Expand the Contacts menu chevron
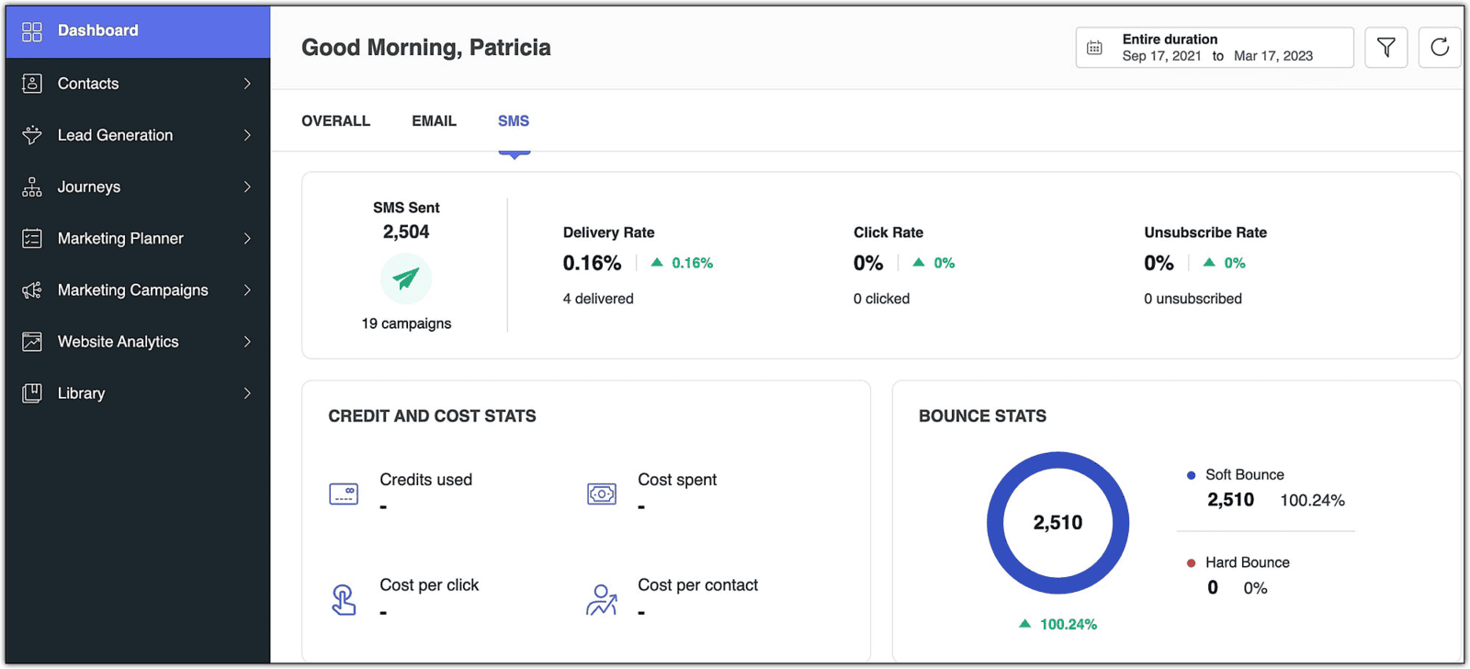Viewport: 1470px width, 669px height. coord(247,84)
